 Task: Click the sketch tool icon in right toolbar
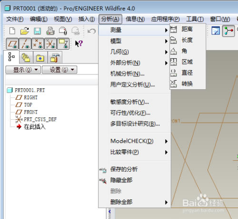pos(216,31)
